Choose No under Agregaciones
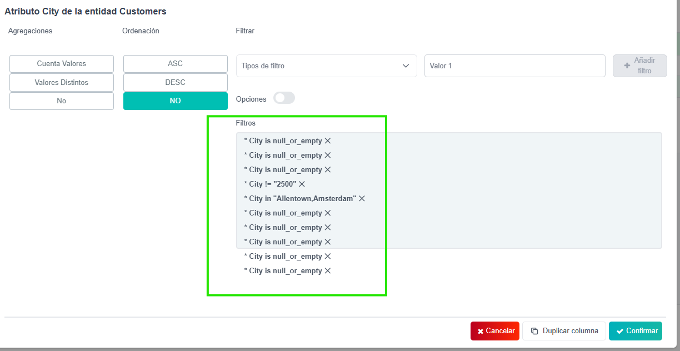The height and width of the screenshot is (351, 680). 62,101
